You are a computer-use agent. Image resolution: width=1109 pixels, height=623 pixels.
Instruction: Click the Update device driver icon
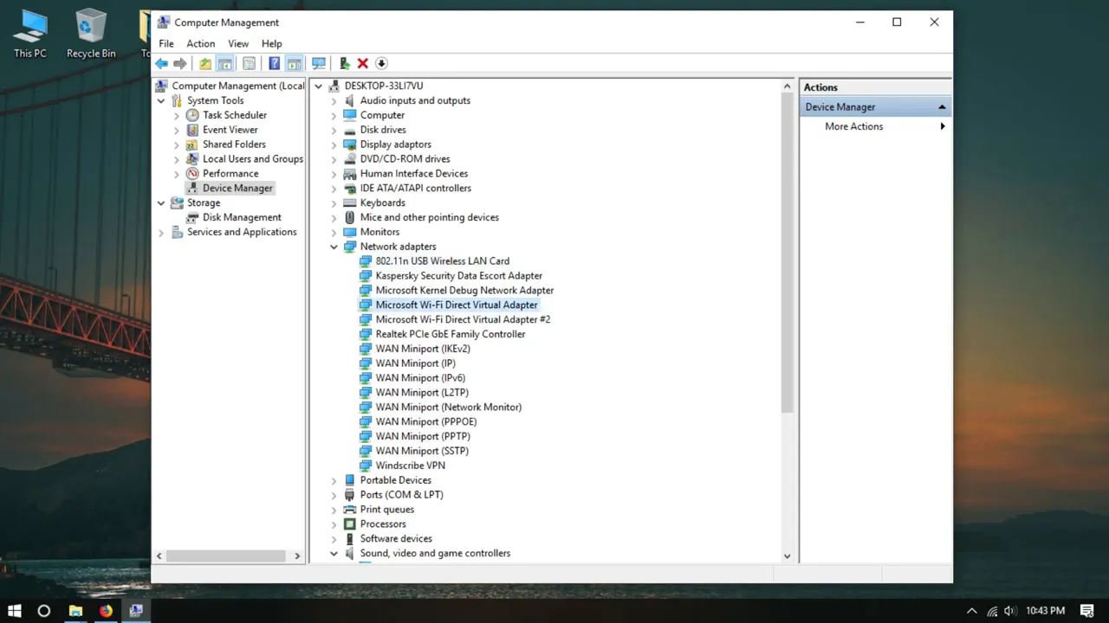pos(344,63)
